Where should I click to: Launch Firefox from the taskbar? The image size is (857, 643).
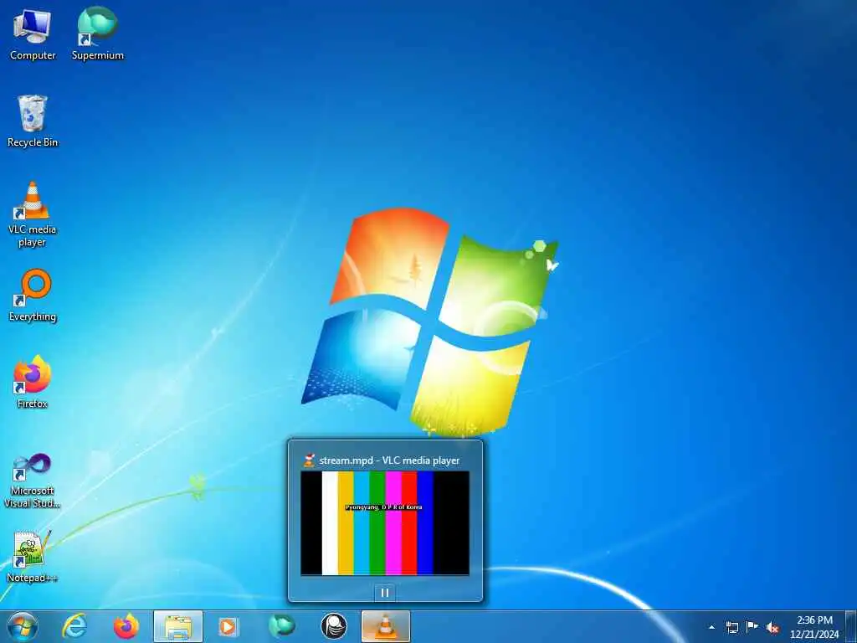[x=126, y=626]
